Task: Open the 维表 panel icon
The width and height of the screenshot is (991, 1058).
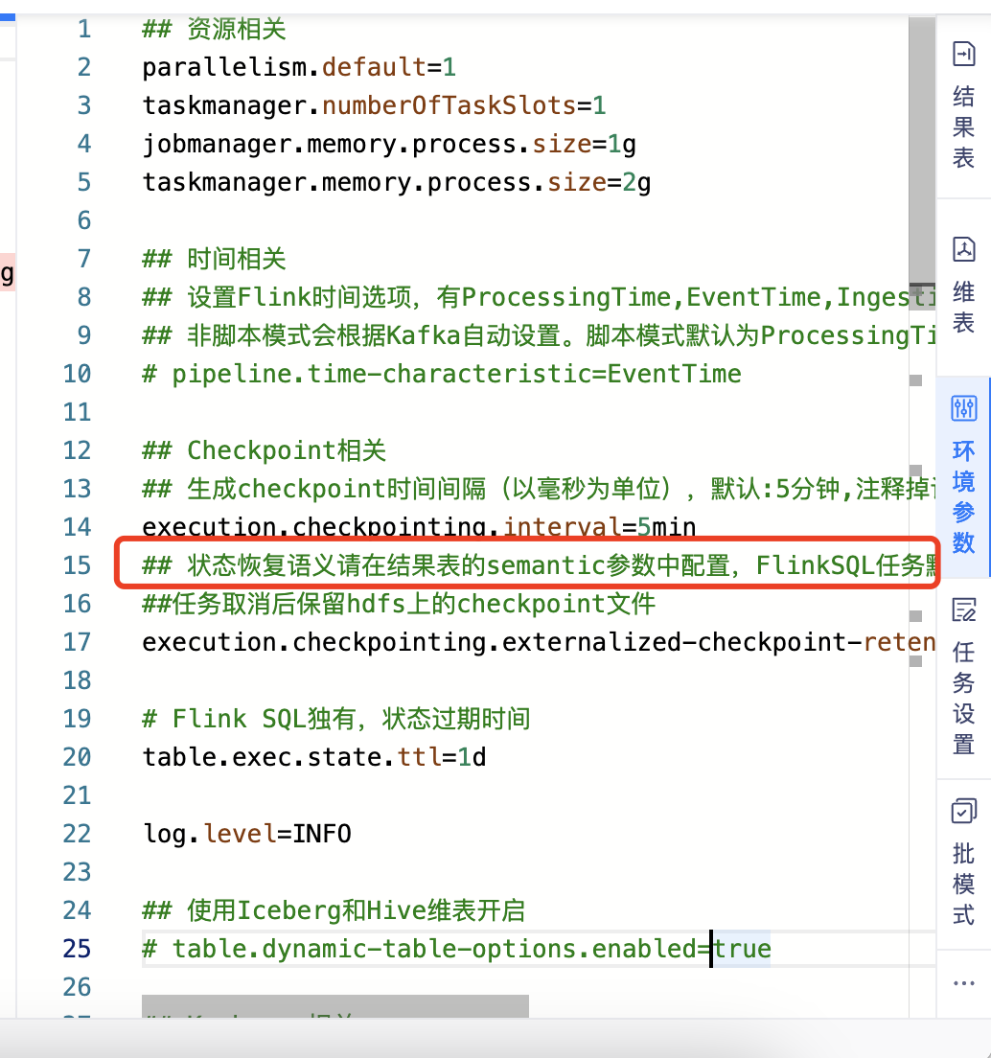Action: (963, 249)
